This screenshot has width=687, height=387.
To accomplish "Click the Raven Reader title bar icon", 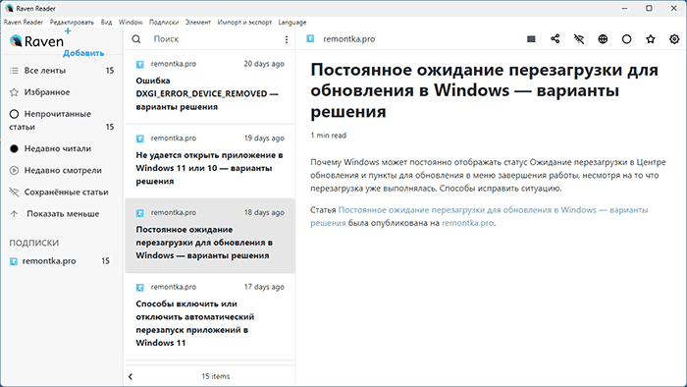I will coord(9,8).
